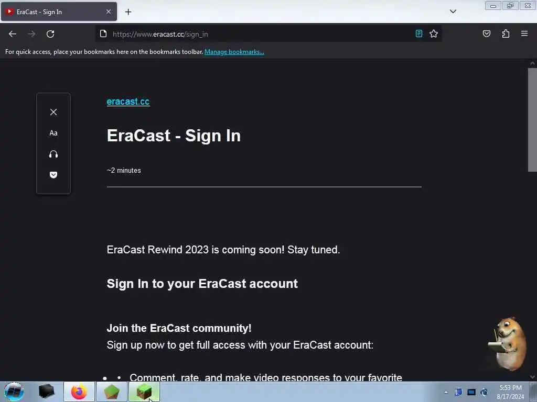Viewport: 537px width, 402px height.
Task: Go forward with the toolbar arrow
Action: 31,34
